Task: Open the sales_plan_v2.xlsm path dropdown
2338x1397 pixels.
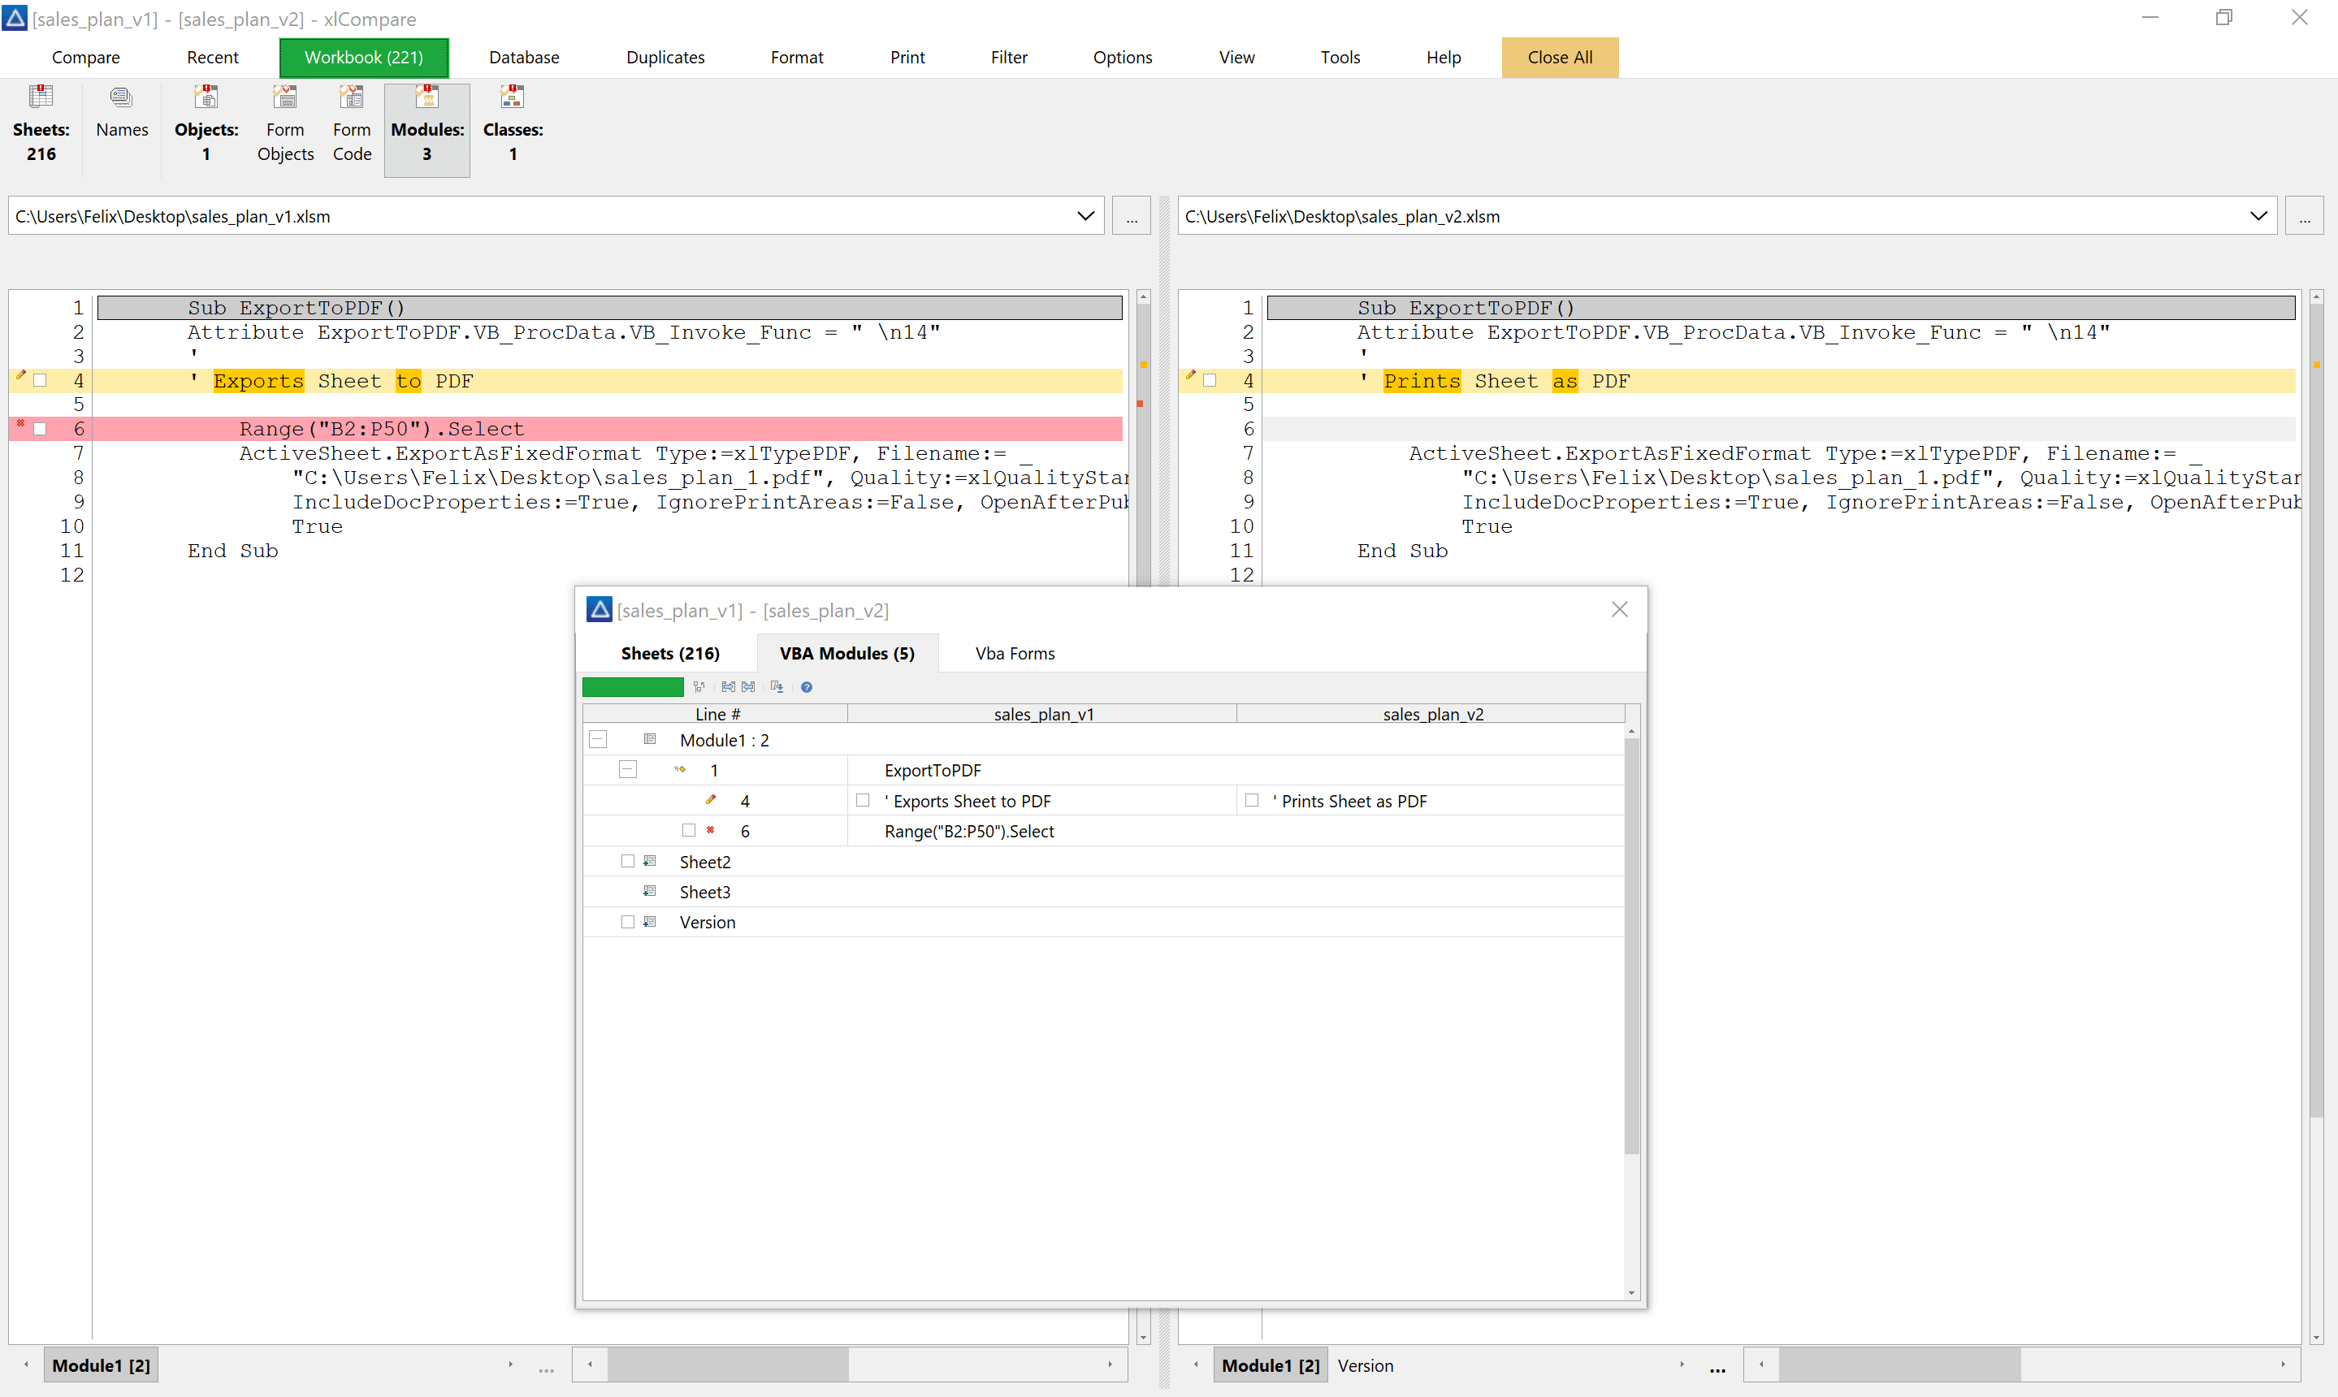Action: [x=2258, y=215]
